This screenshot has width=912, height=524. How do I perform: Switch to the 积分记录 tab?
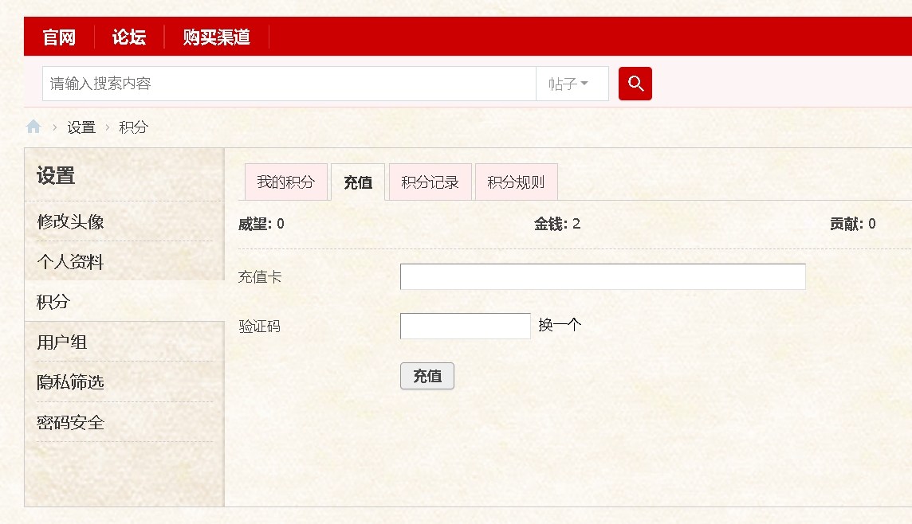pos(430,182)
